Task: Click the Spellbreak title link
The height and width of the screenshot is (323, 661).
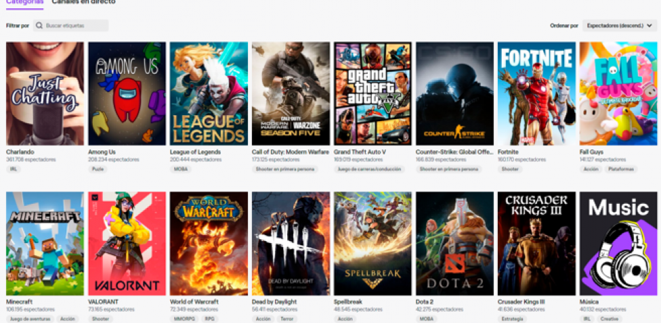Action: pyautogui.click(x=348, y=302)
